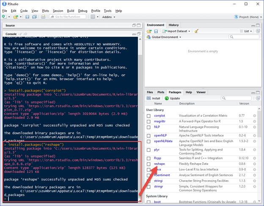Enable the reshape package checkbox
This screenshot has width=264, height=206.
click(x=148, y=163)
